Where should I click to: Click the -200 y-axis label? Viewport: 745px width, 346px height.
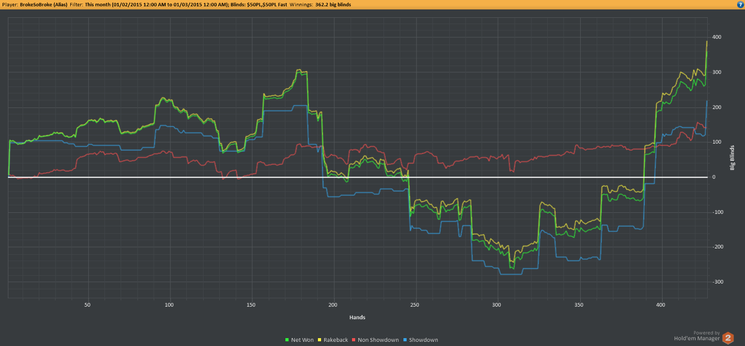pyautogui.click(x=718, y=247)
